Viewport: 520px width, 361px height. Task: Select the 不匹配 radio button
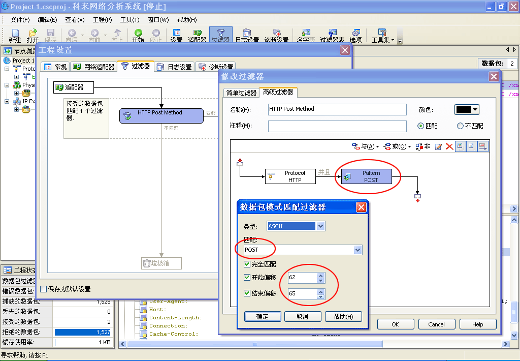pos(460,126)
